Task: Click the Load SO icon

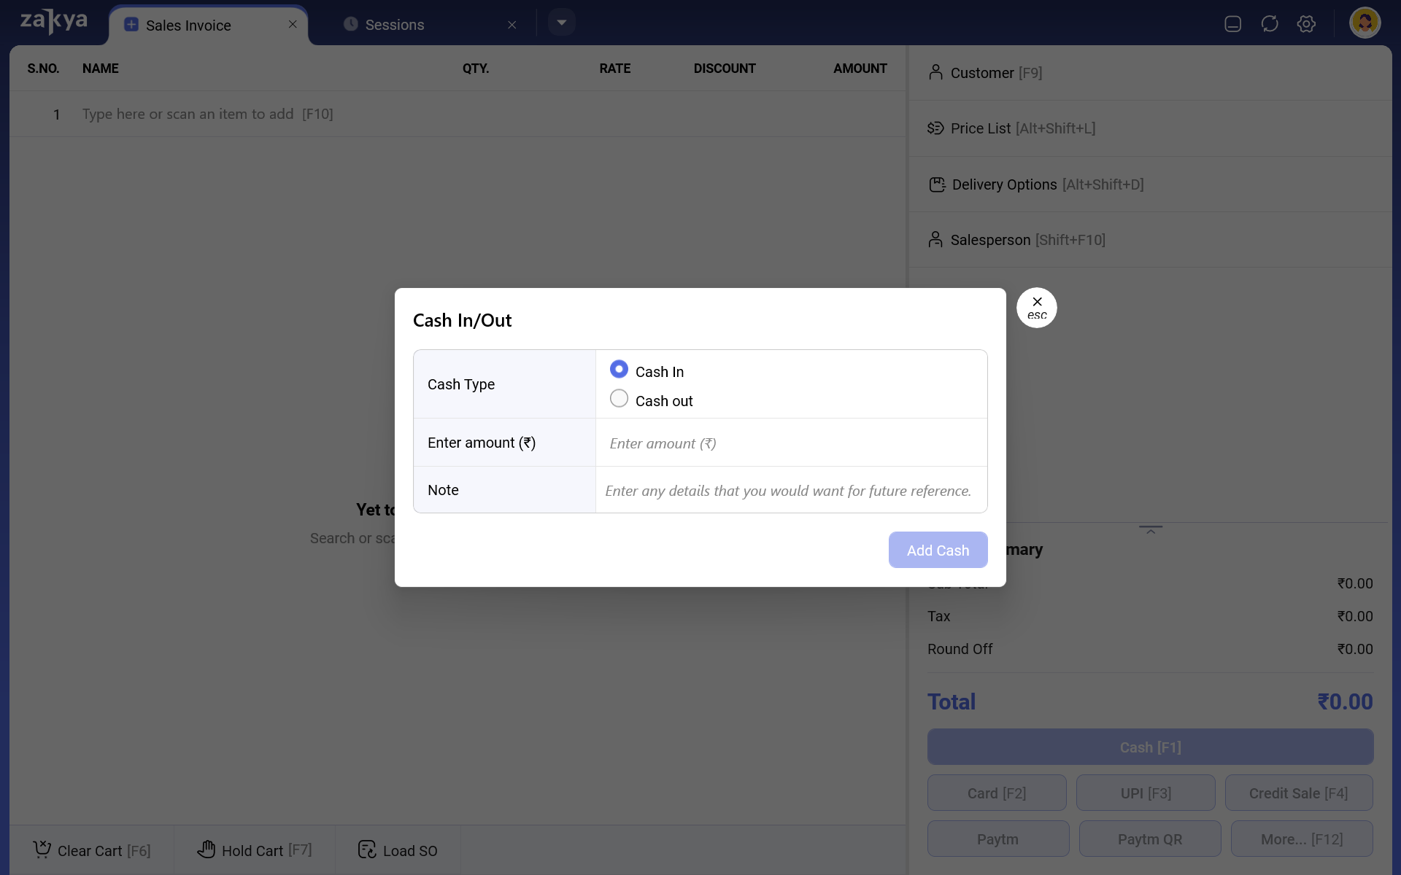Action: click(x=367, y=849)
